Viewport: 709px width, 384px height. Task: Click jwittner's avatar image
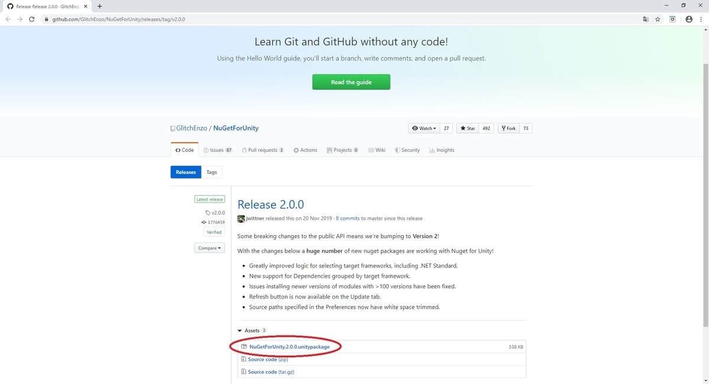pyautogui.click(x=241, y=219)
